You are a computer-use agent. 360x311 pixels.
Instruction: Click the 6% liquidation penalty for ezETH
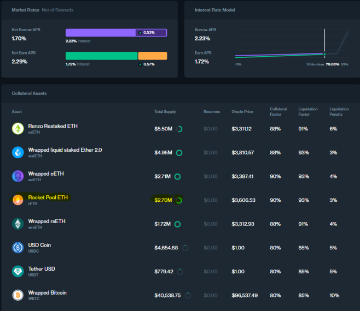[x=333, y=129]
